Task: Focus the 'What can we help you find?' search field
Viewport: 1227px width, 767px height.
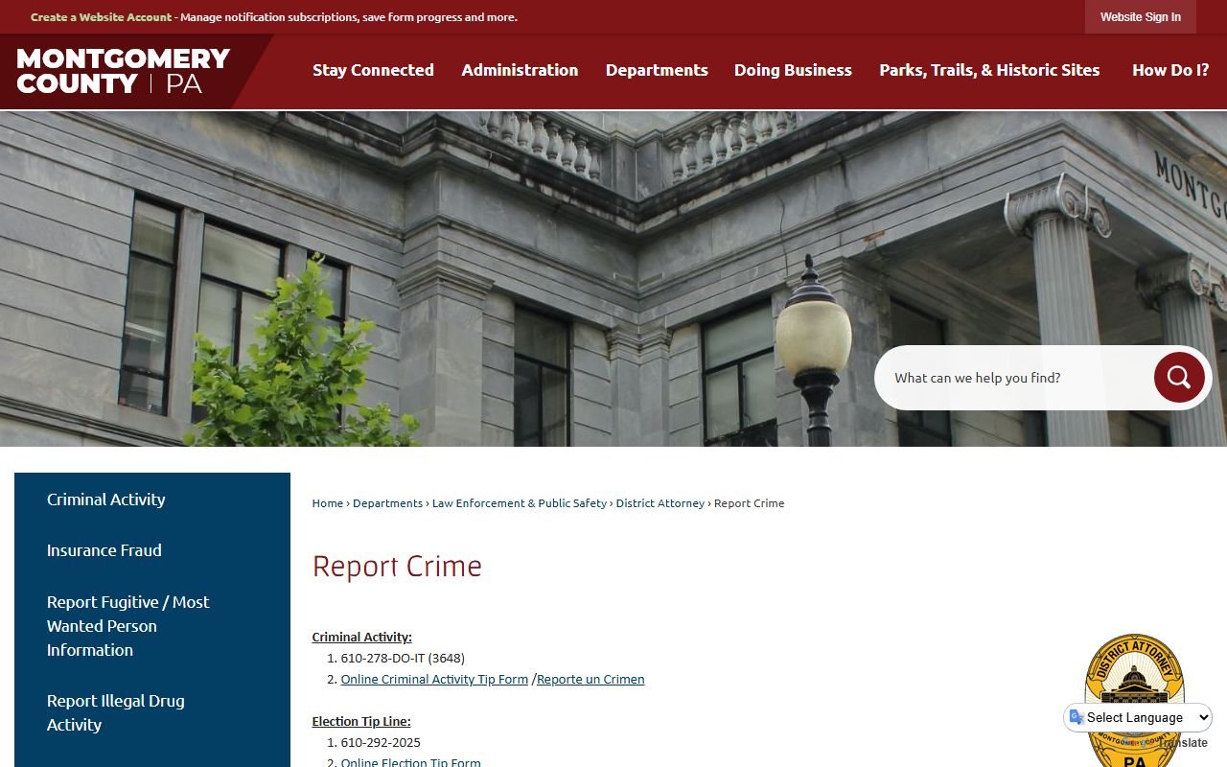Action: tap(1016, 378)
